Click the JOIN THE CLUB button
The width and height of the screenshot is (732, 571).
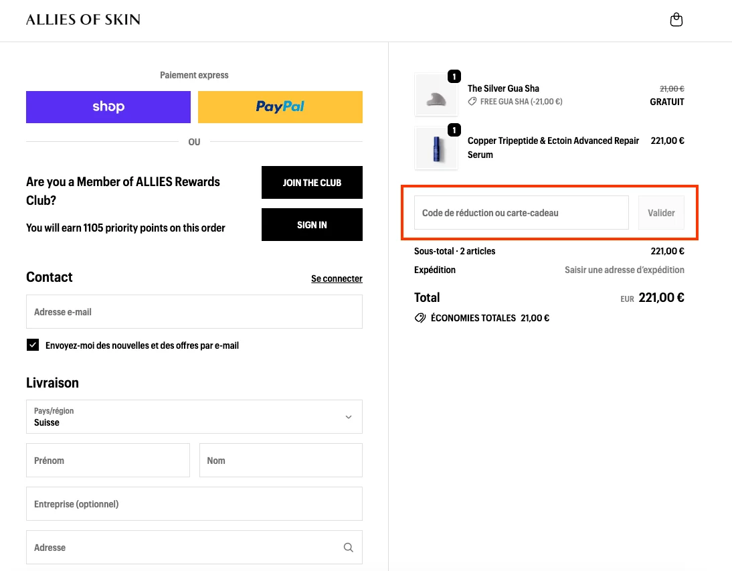click(x=312, y=183)
